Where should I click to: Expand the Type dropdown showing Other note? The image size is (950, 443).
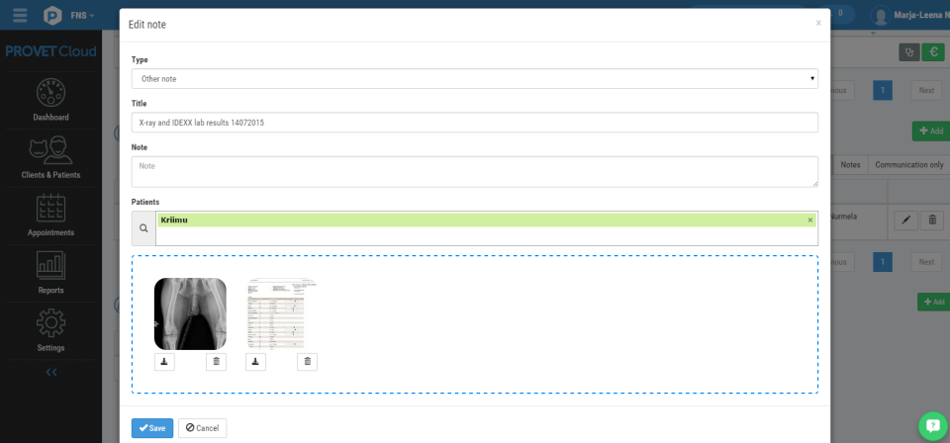(474, 79)
